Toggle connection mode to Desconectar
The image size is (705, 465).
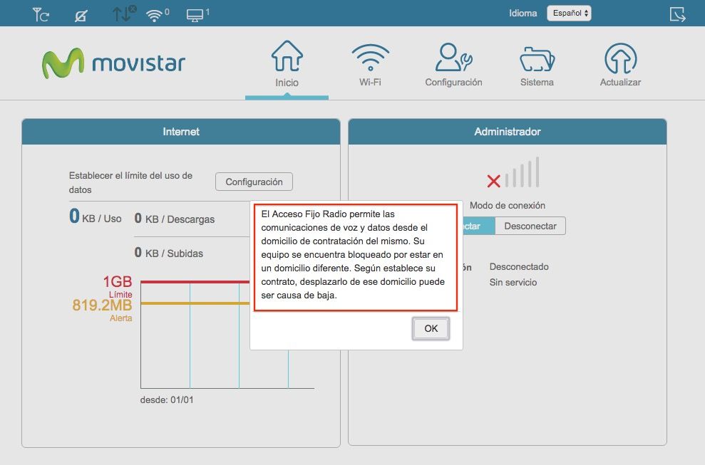pyautogui.click(x=530, y=226)
